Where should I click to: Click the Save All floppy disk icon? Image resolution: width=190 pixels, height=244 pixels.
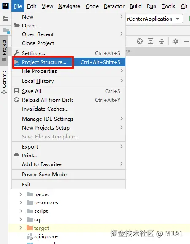pos(16,91)
